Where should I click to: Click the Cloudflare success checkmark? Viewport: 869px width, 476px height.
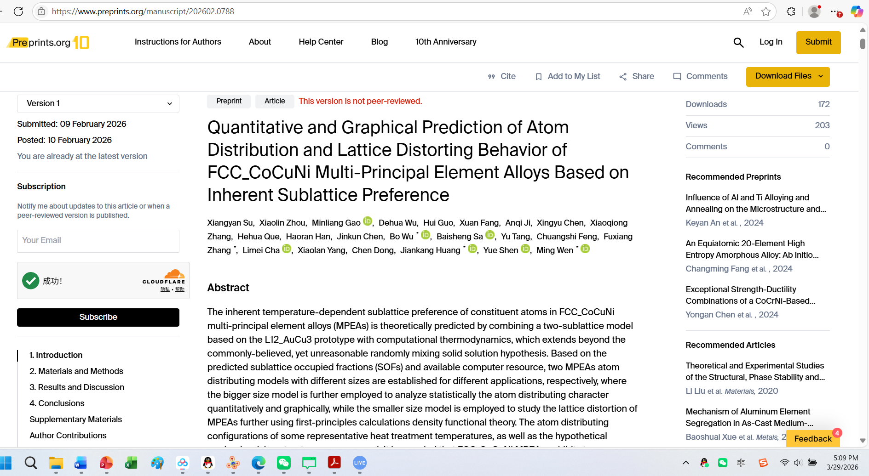(x=31, y=281)
